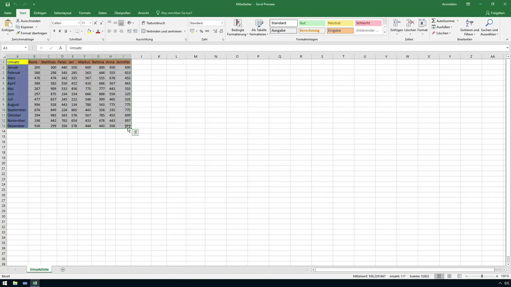This screenshot has width=511, height=287.
Task: Click the Einfügen paste button
Action: [x=8, y=27]
